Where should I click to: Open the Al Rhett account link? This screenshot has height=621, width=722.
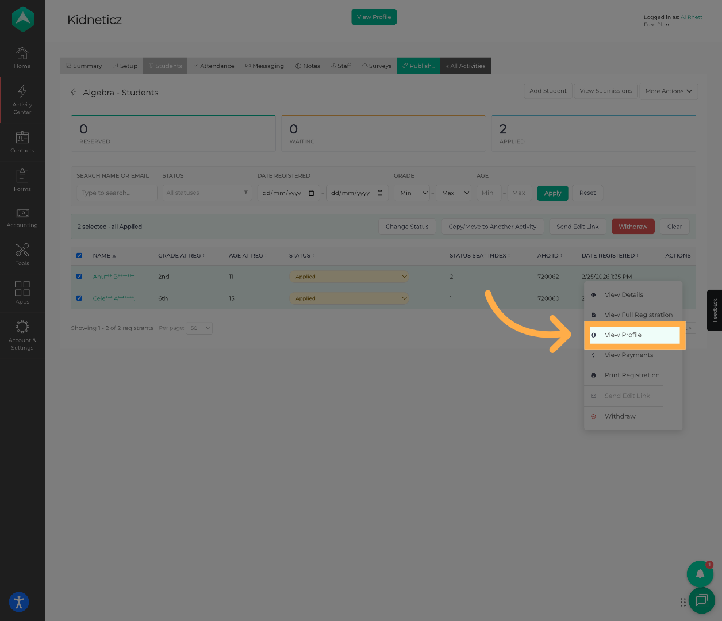click(x=692, y=17)
